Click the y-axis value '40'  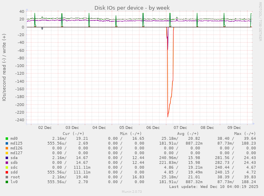pyautogui.click(x=22, y=12)
